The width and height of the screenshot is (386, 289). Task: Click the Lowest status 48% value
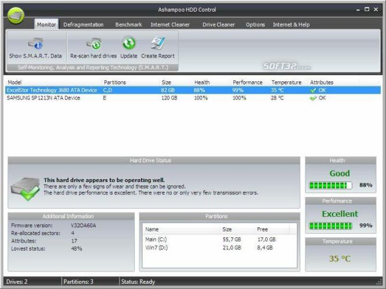pos(77,248)
